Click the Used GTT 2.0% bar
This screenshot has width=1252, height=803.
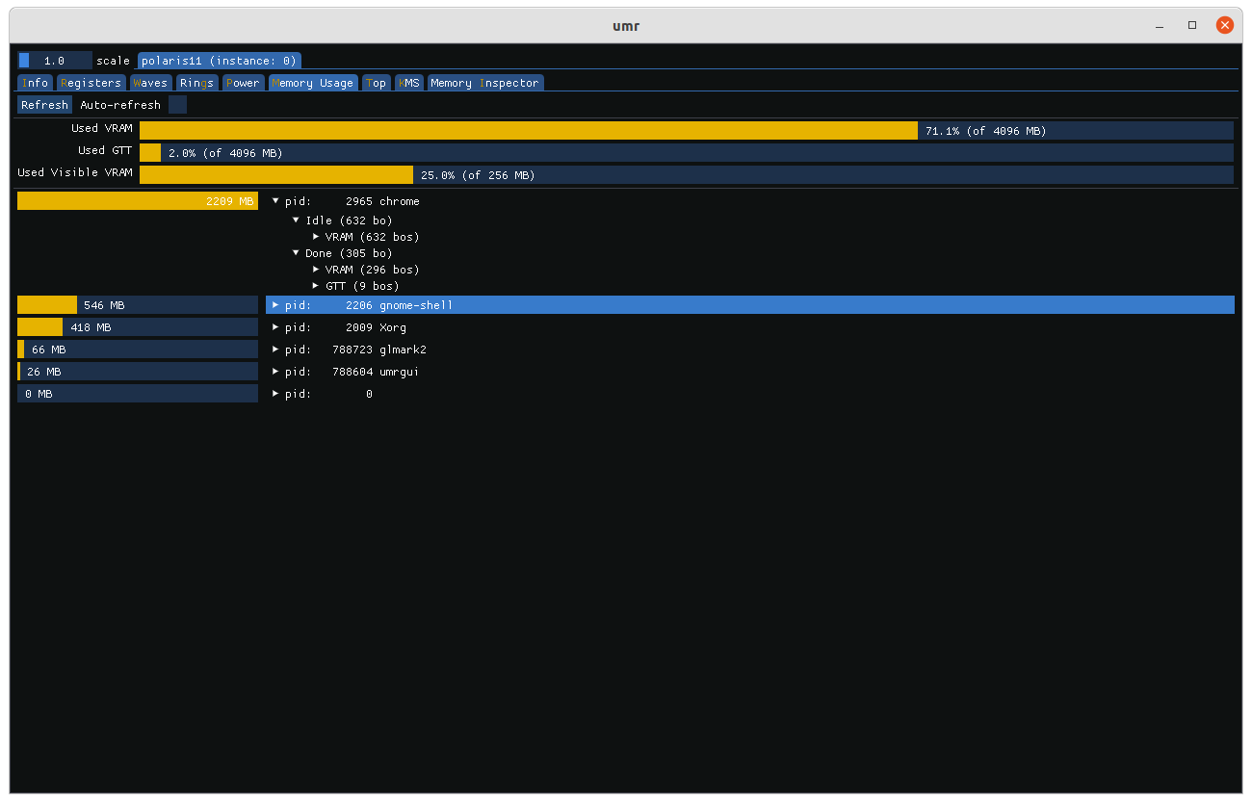687,152
